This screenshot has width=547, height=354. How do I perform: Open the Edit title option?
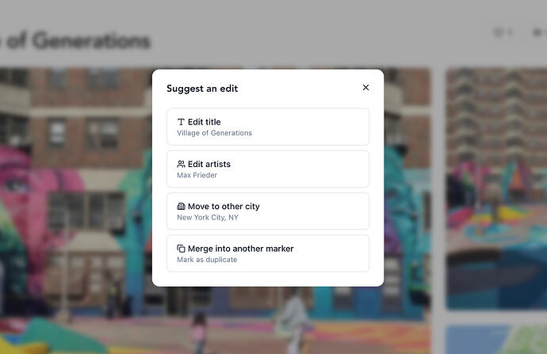click(268, 127)
